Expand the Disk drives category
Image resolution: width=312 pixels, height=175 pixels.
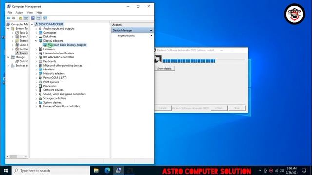(x=36, y=37)
